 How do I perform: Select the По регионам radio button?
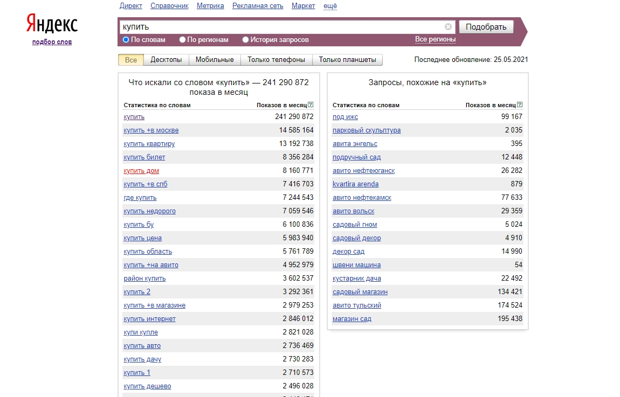point(182,39)
